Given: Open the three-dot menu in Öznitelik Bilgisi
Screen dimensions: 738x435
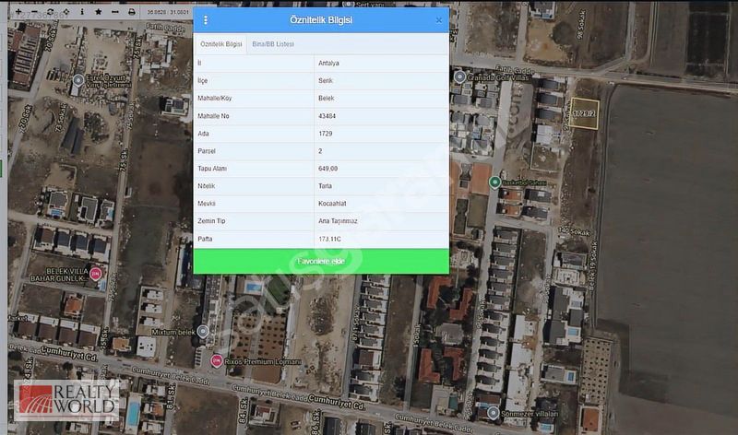Looking at the screenshot, I should (205, 19).
